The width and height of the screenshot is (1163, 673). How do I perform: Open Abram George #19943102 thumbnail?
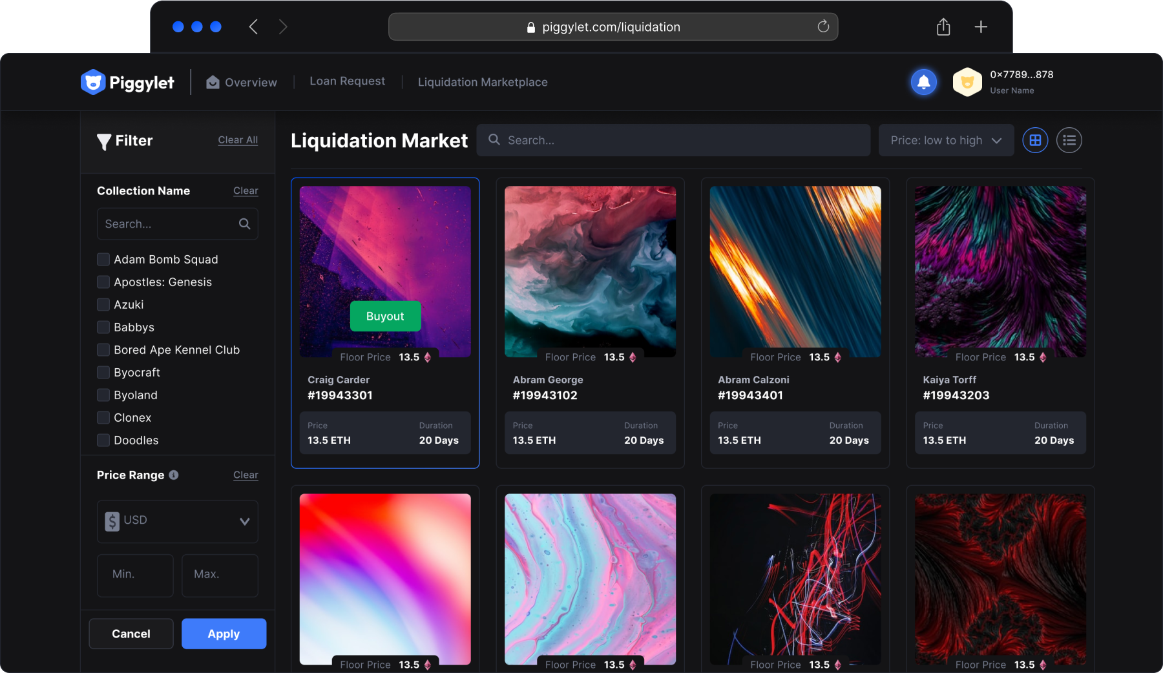pyautogui.click(x=590, y=271)
